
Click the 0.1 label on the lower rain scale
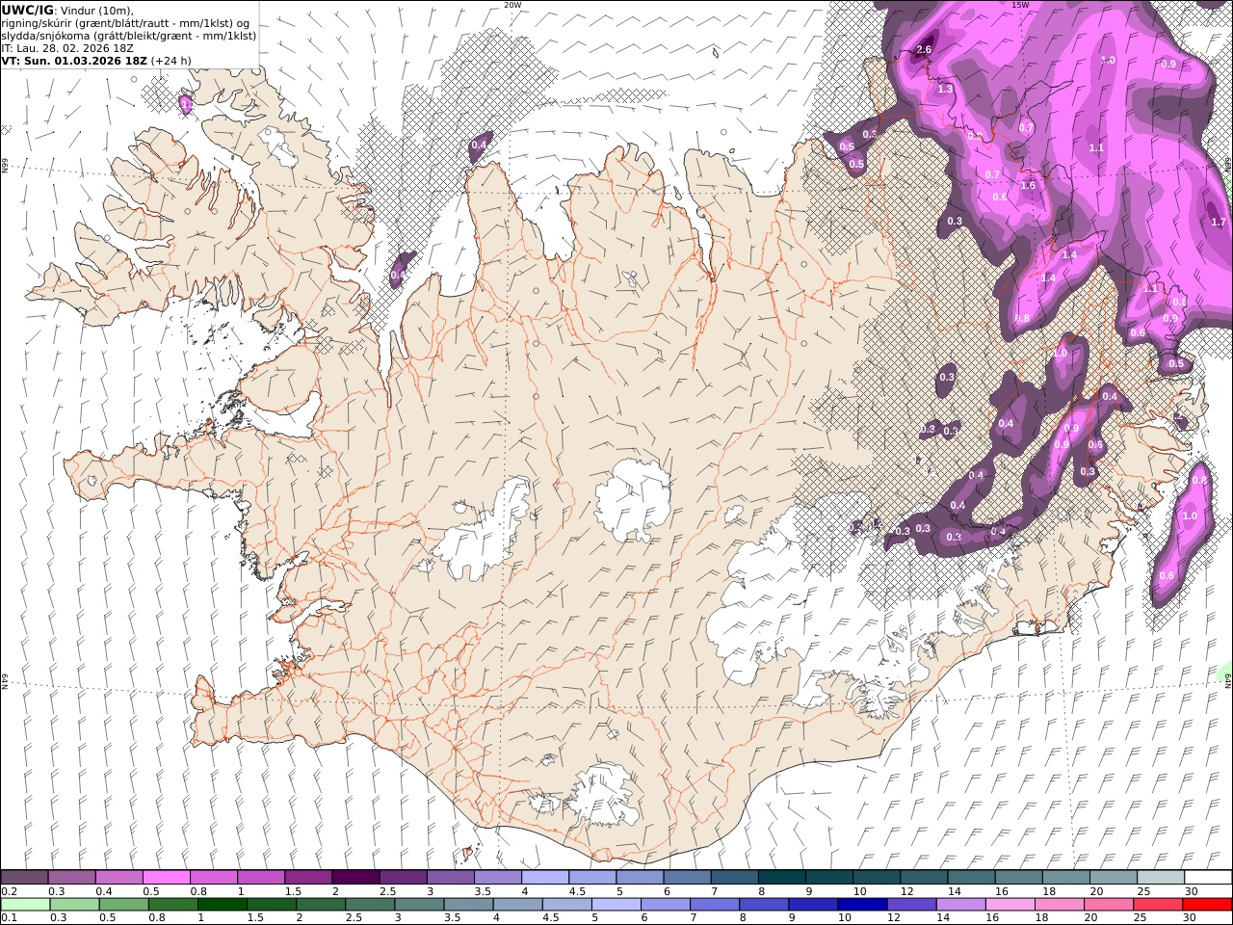coord(8,917)
